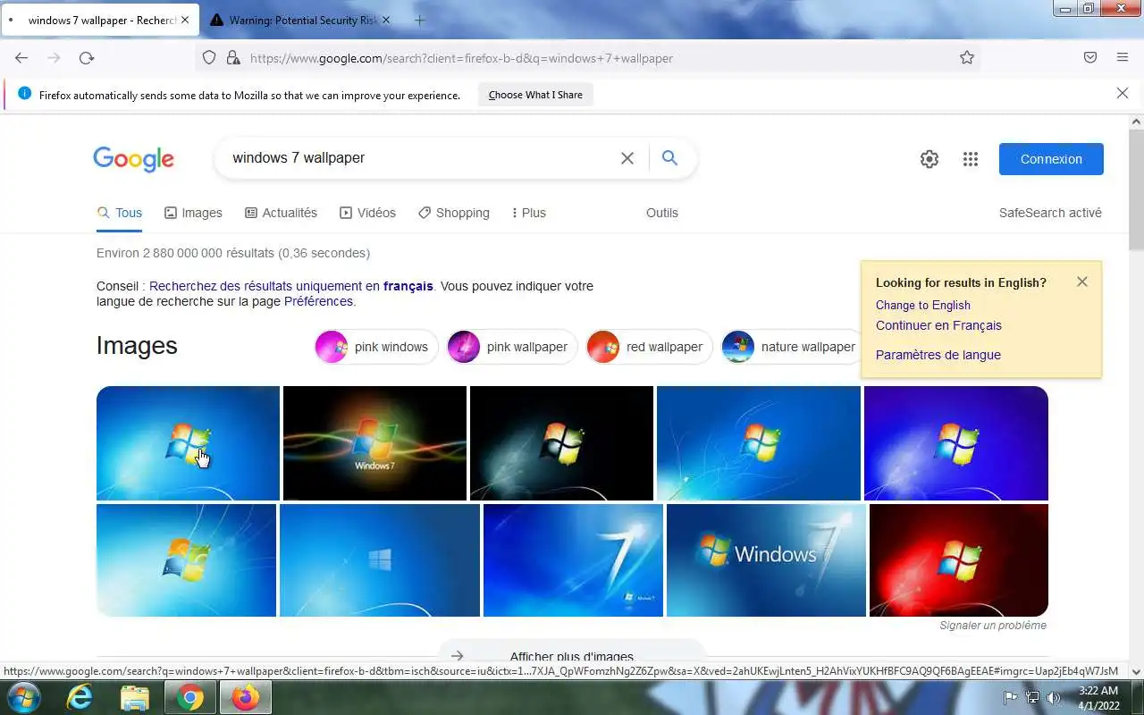1144x715 pixels.
Task: Open the black background Windows logo thumbnail
Action: point(561,443)
